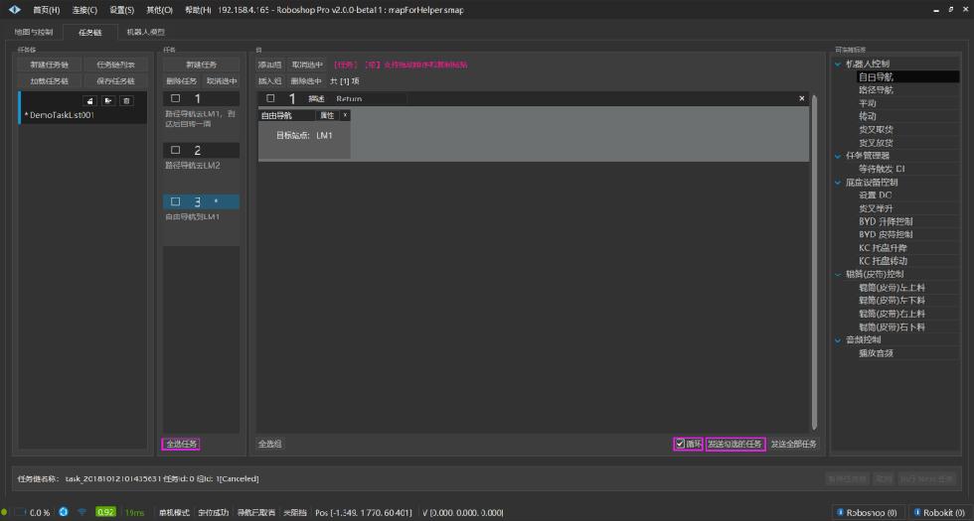The image size is (974, 521).
Task: Click the export icon above DemoTaskList001
Action: coord(107,100)
